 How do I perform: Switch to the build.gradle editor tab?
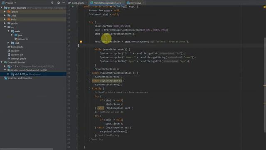pos(78,3)
